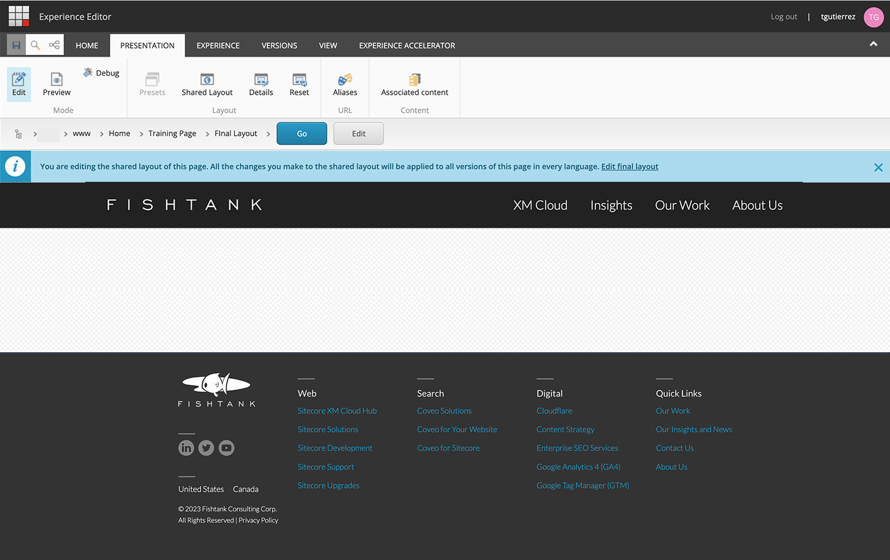The width and height of the screenshot is (890, 560).
Task: Follow the Edit final layout link
Action: (629, 167)
